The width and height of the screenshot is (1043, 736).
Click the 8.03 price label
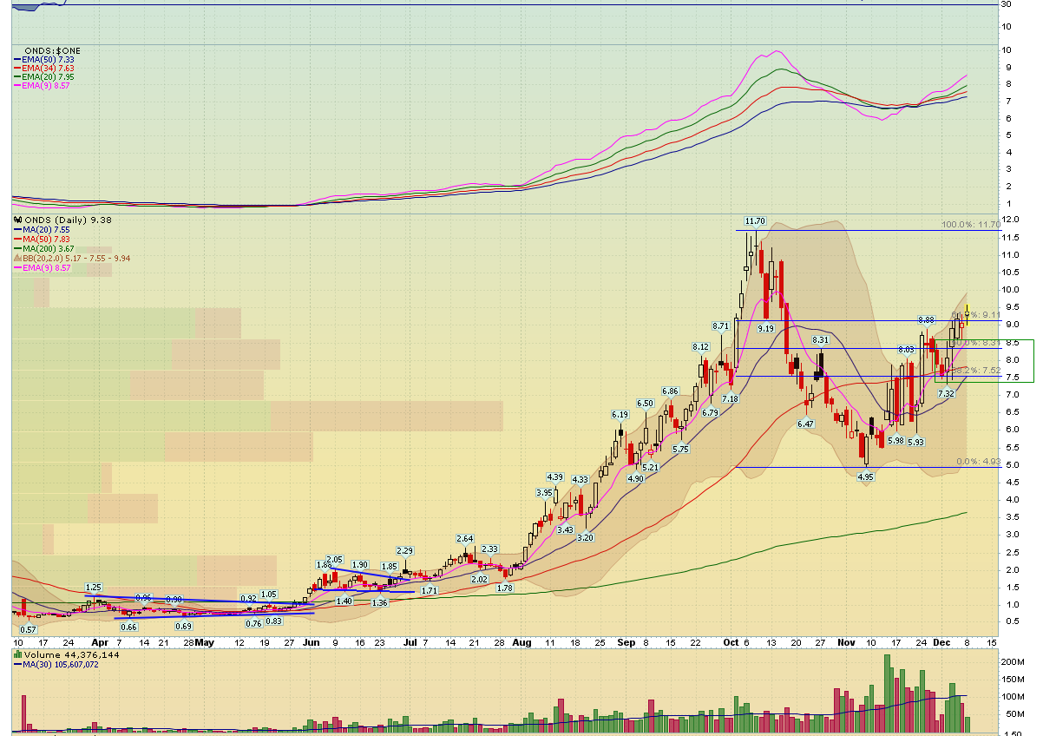click(905, 349)
